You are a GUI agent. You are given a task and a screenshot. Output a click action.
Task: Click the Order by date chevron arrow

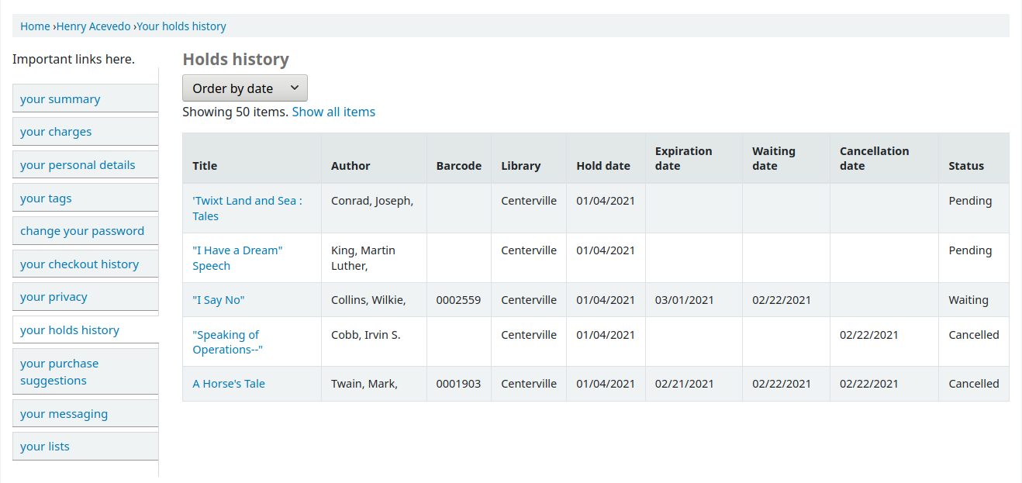294,88
